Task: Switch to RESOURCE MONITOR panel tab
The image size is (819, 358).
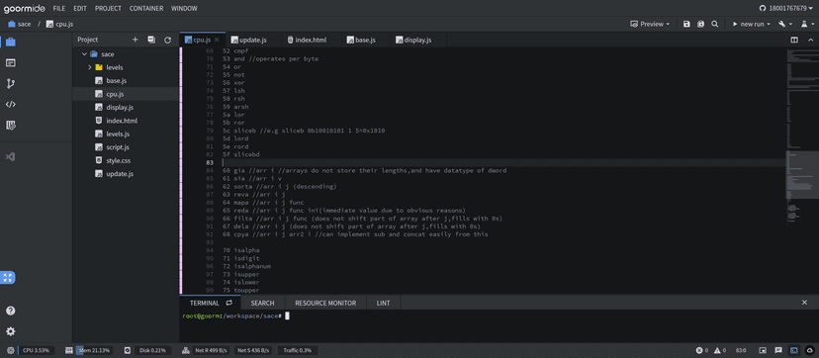Action: click(325, 303)
